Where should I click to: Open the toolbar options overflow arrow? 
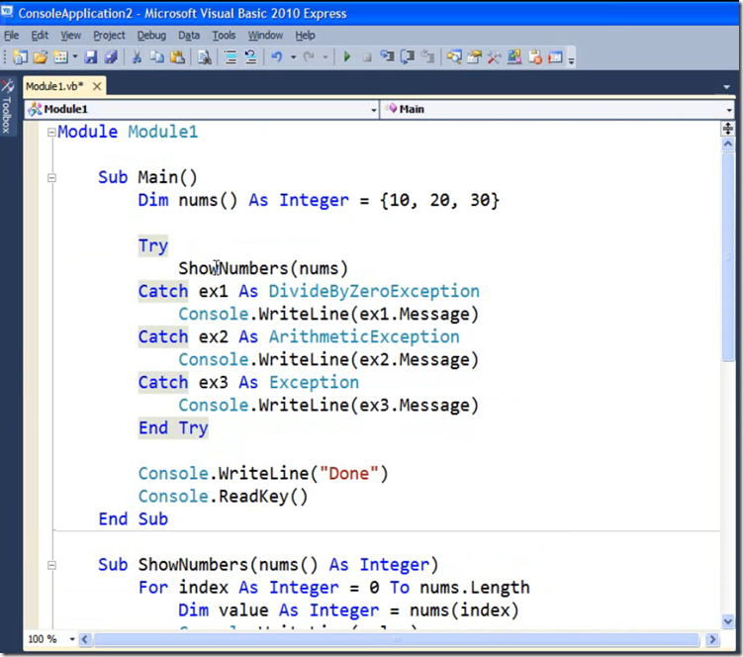point(571,58)
